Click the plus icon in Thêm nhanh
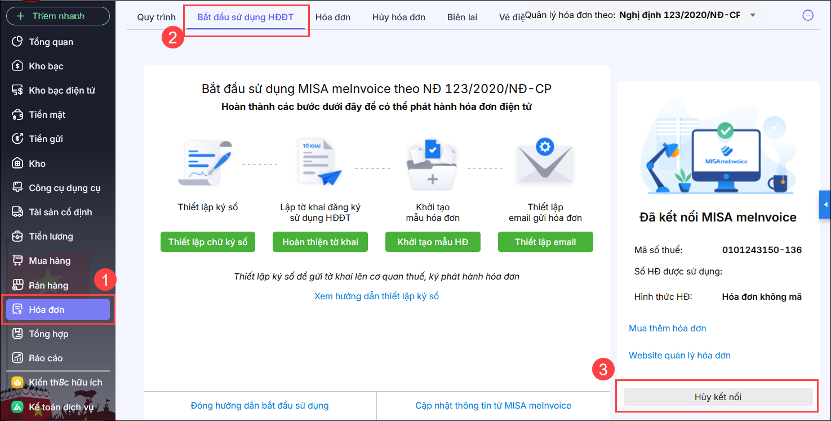The height and width of the screenshot is (421, 831). click(x=21, y=16)
